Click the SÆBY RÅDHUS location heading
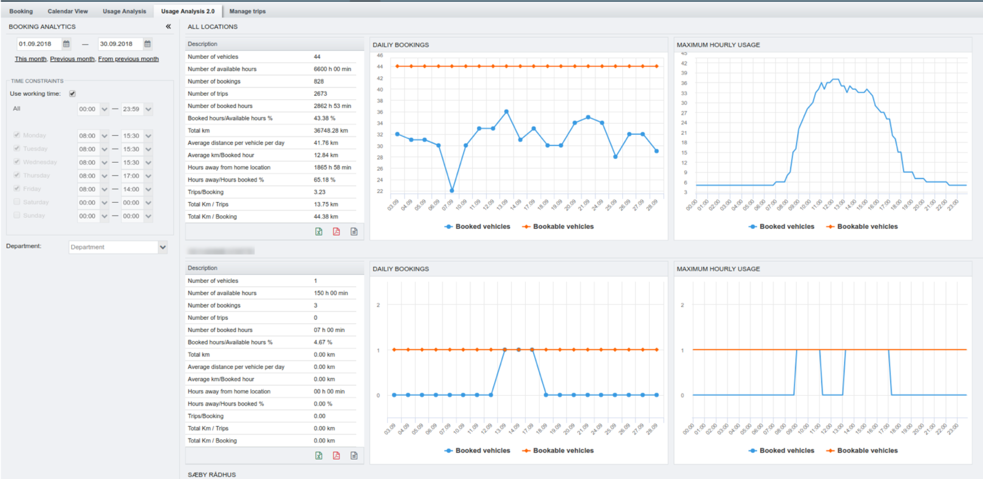This screenshot has height=479, width=983. [x=212, y=475]
